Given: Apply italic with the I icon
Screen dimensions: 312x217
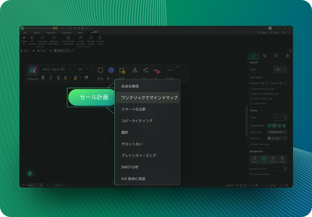Looking at the screenshot, I should [x=51, y=78].
